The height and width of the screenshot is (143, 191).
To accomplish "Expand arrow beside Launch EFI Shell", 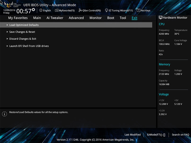I will 7,46.
